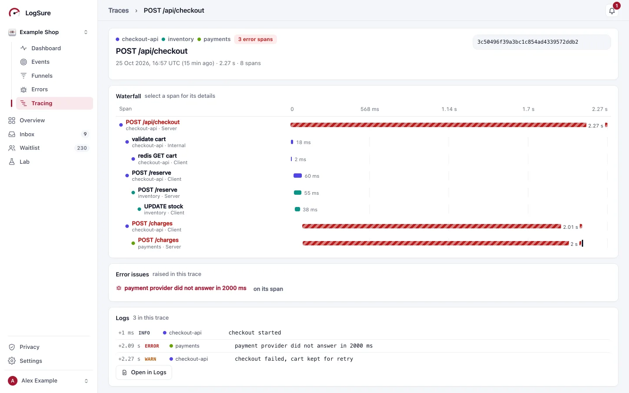Open the Events page

[55, 62]
